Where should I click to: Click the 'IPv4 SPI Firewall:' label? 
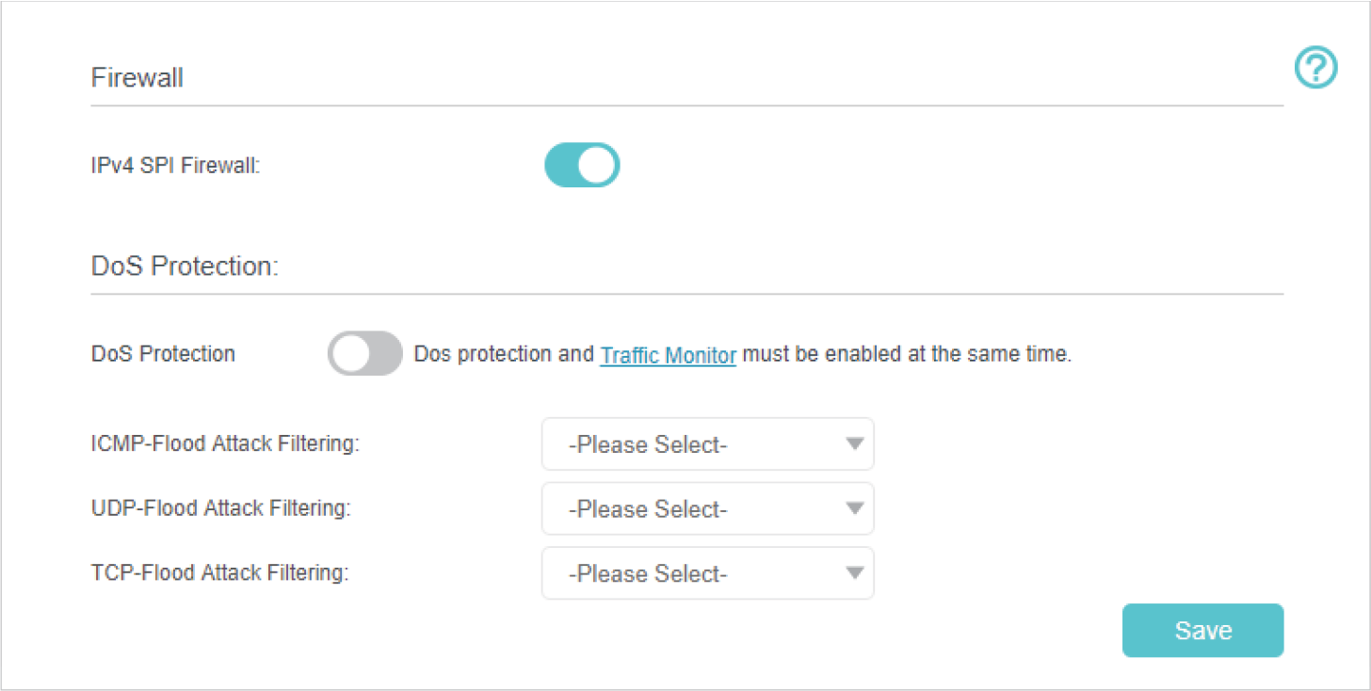tap(175, 167)
